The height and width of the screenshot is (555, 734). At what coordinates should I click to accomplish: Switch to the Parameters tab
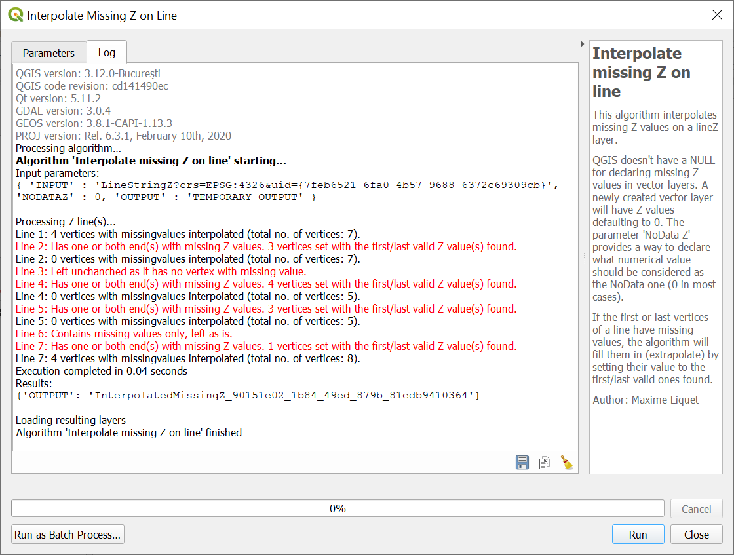click(48, 53)
